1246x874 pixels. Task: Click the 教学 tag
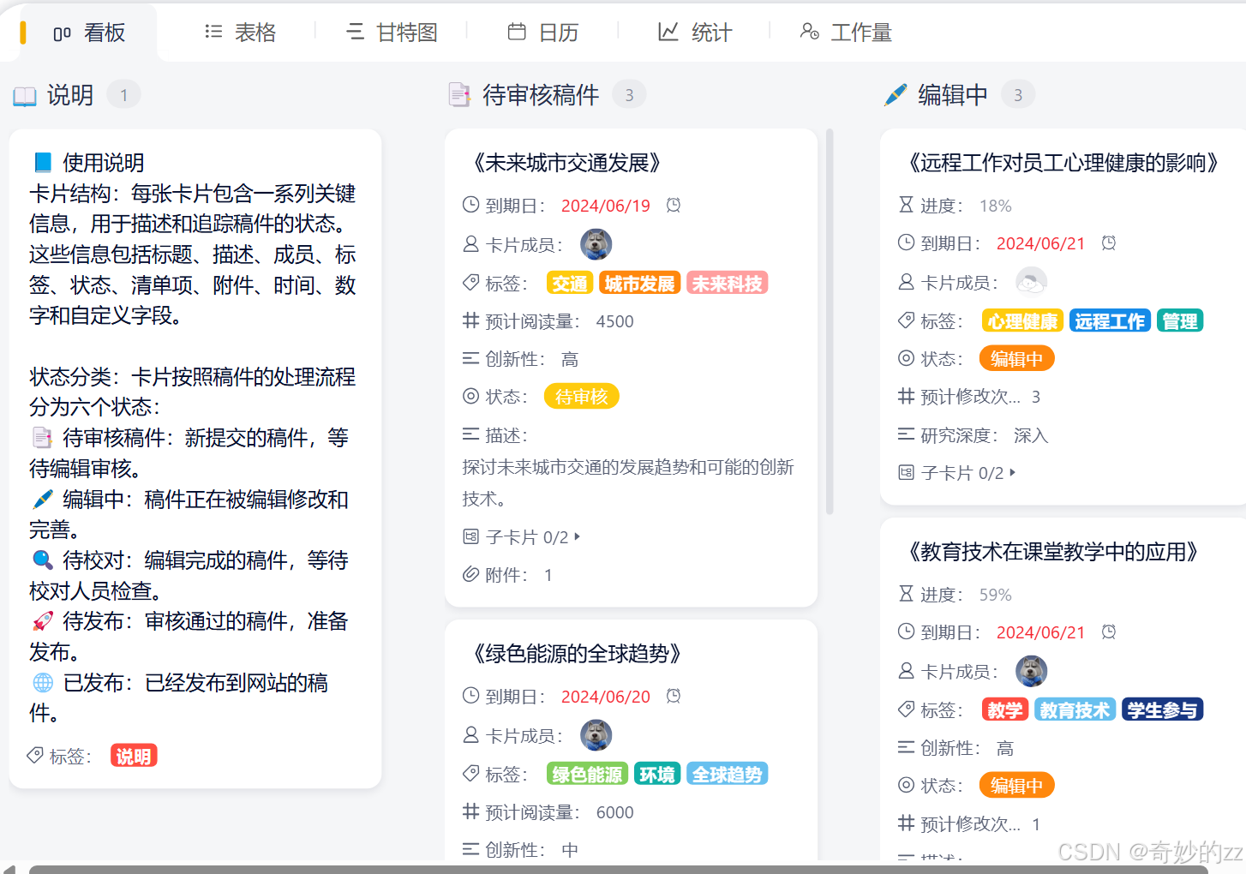coord(1005,709)
